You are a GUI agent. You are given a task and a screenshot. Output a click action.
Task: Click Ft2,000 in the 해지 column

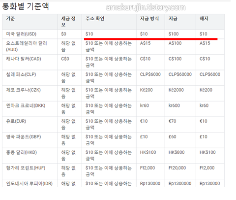point(207,168)
